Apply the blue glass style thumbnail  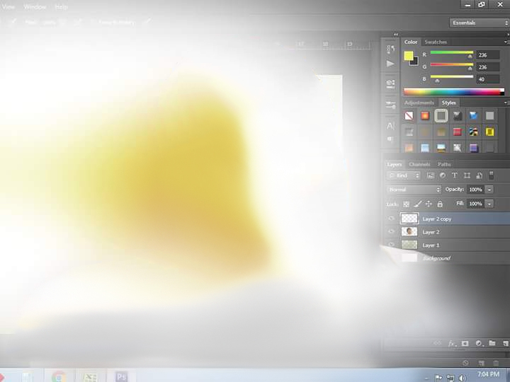coord(473,115)
